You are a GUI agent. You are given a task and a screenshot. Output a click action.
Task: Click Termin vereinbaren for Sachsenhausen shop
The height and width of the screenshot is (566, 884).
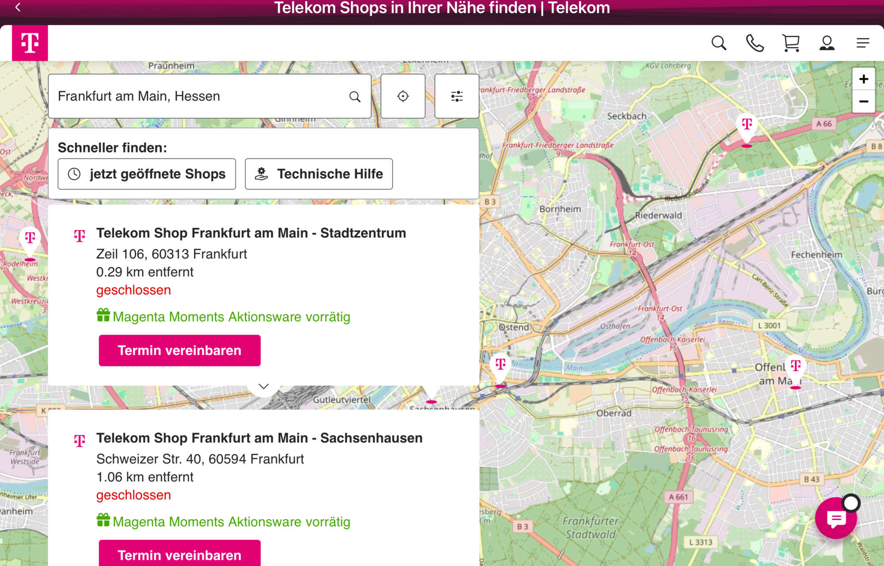point(179,553)
